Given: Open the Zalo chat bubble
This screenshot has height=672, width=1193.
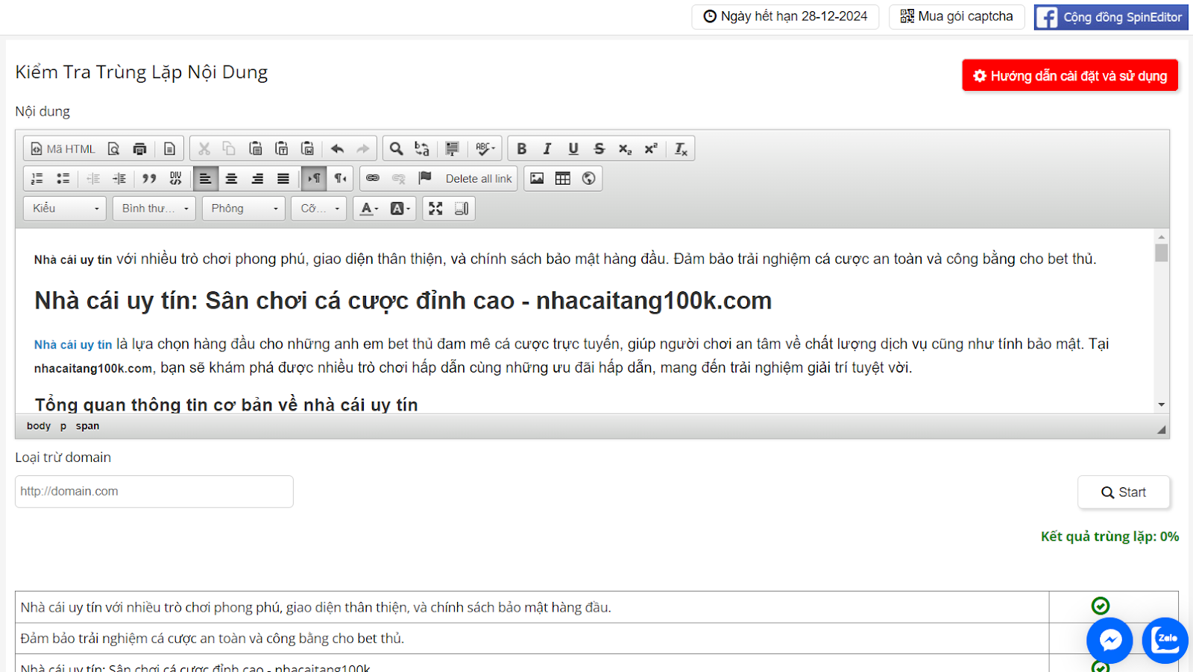Looking at the screenshot, I should point(1165,640).
